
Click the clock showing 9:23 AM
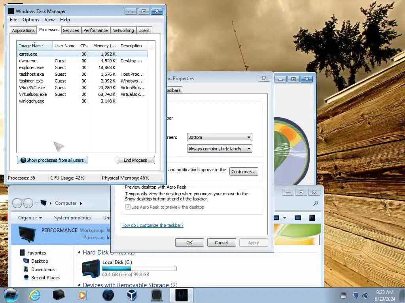point(385,292)
